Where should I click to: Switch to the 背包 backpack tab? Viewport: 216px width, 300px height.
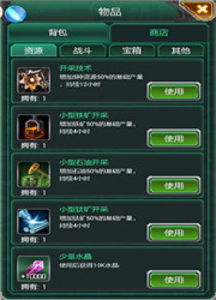point(58,32)
